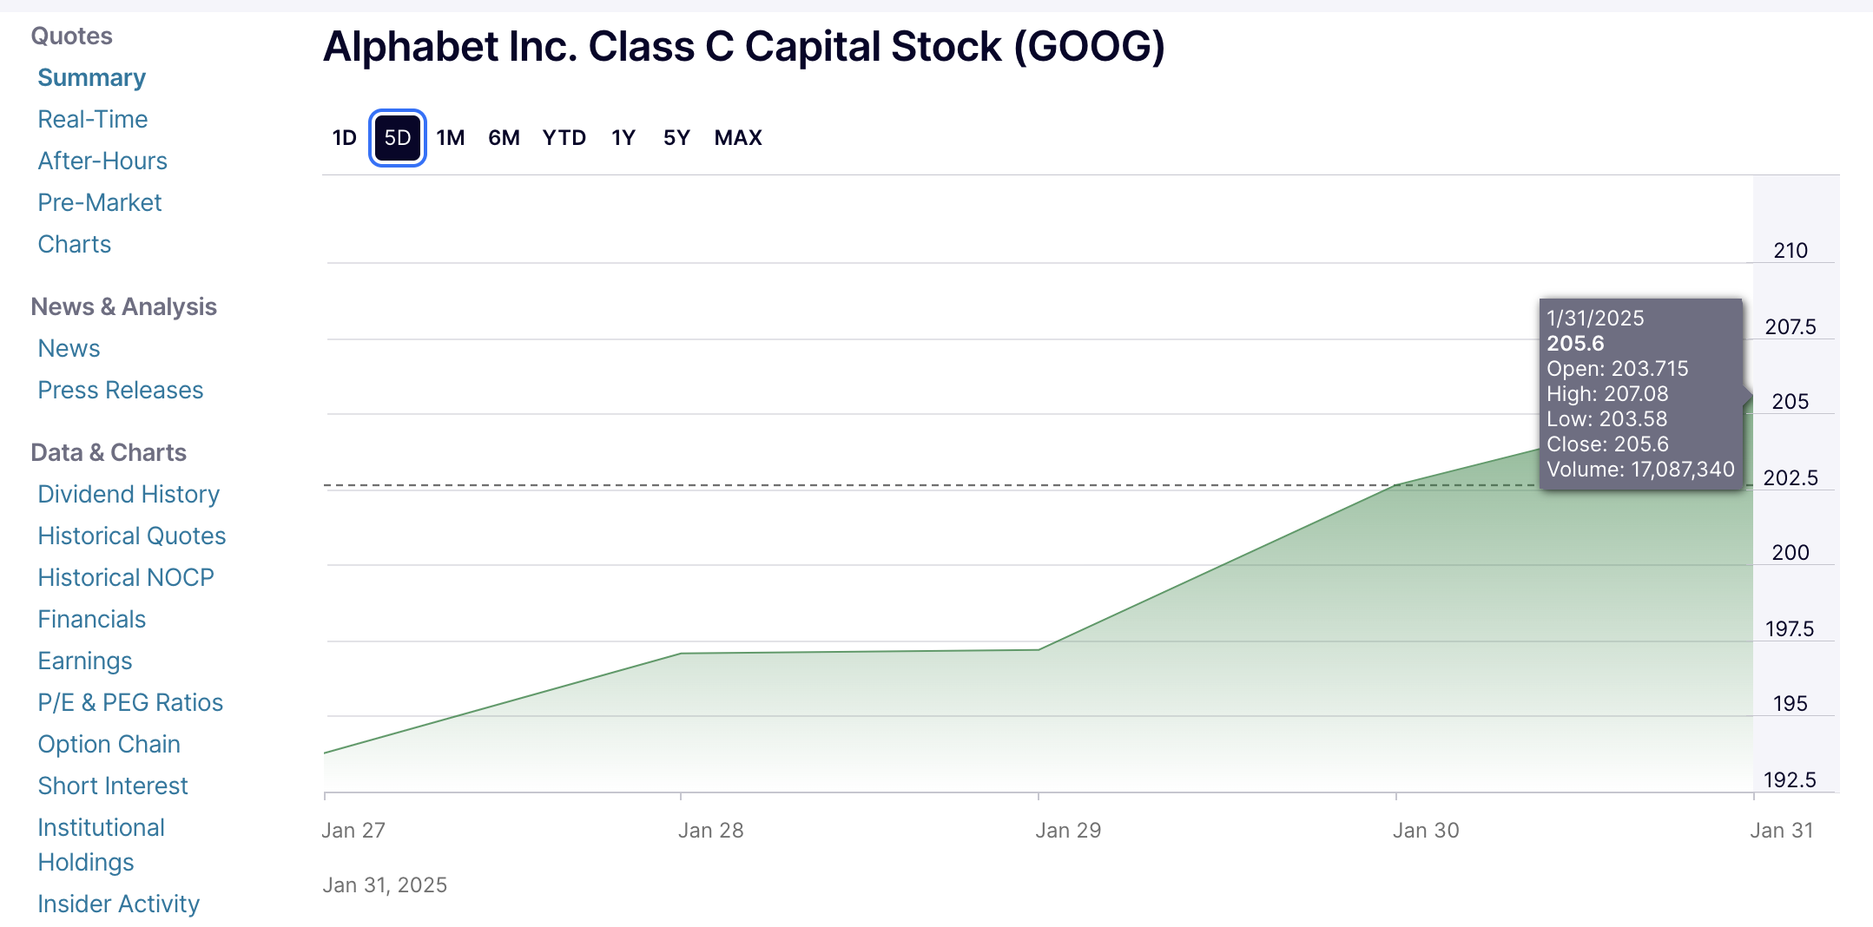
Task: Open Short Interest link
Action: (x=113, y=786)
